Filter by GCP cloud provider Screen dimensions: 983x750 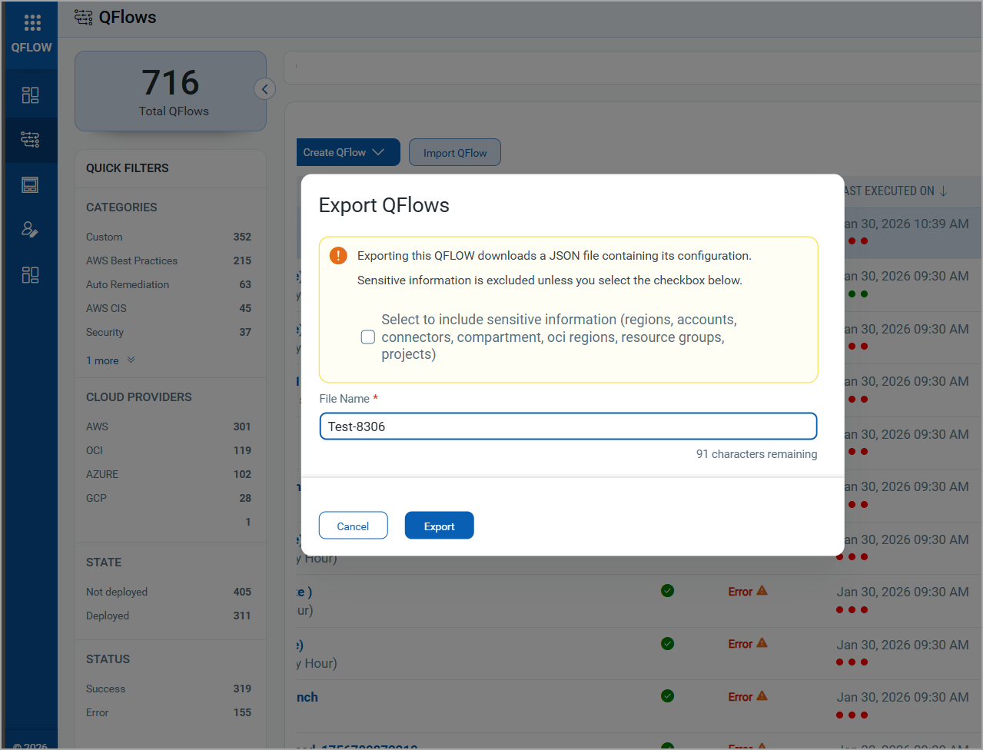pos(96,498)
